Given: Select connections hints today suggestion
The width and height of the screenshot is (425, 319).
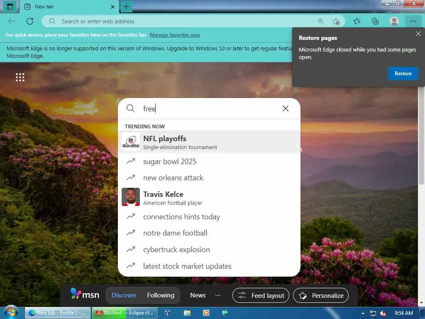Looking at the screenshot, I should [209, 217].
